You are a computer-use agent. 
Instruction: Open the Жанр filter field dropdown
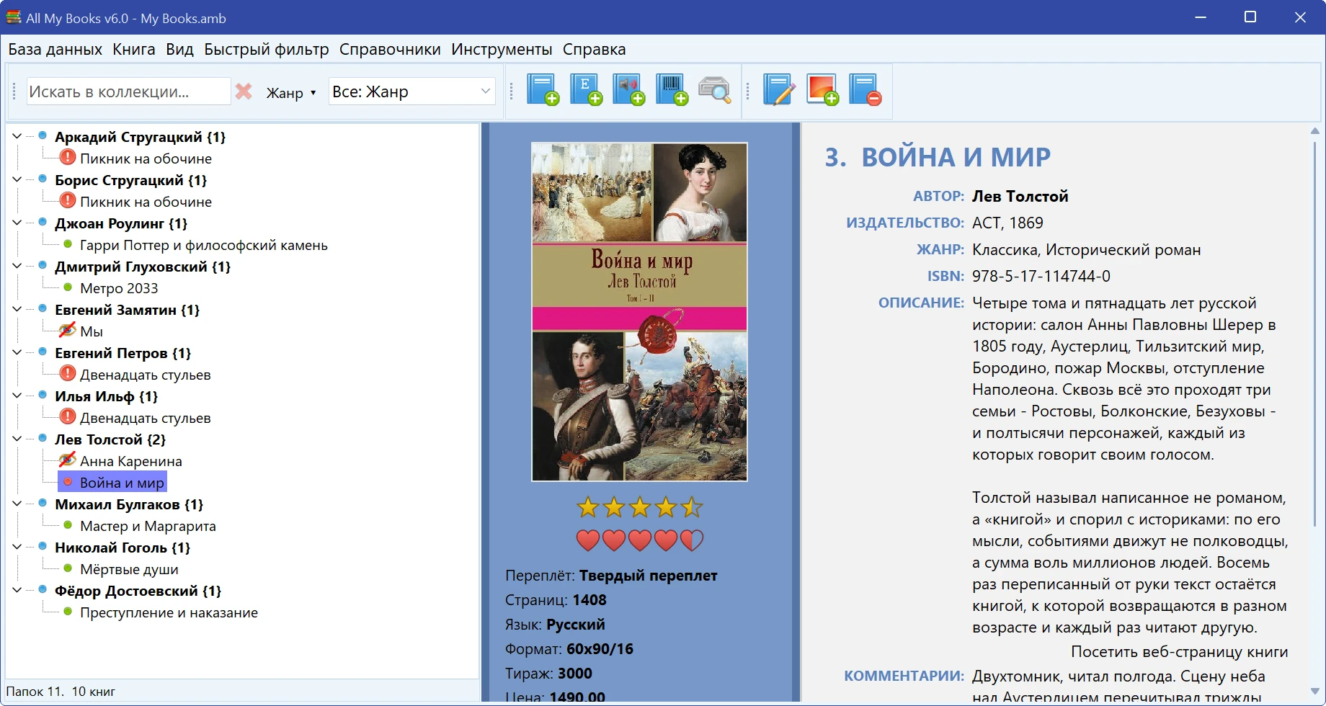(291, 93)
